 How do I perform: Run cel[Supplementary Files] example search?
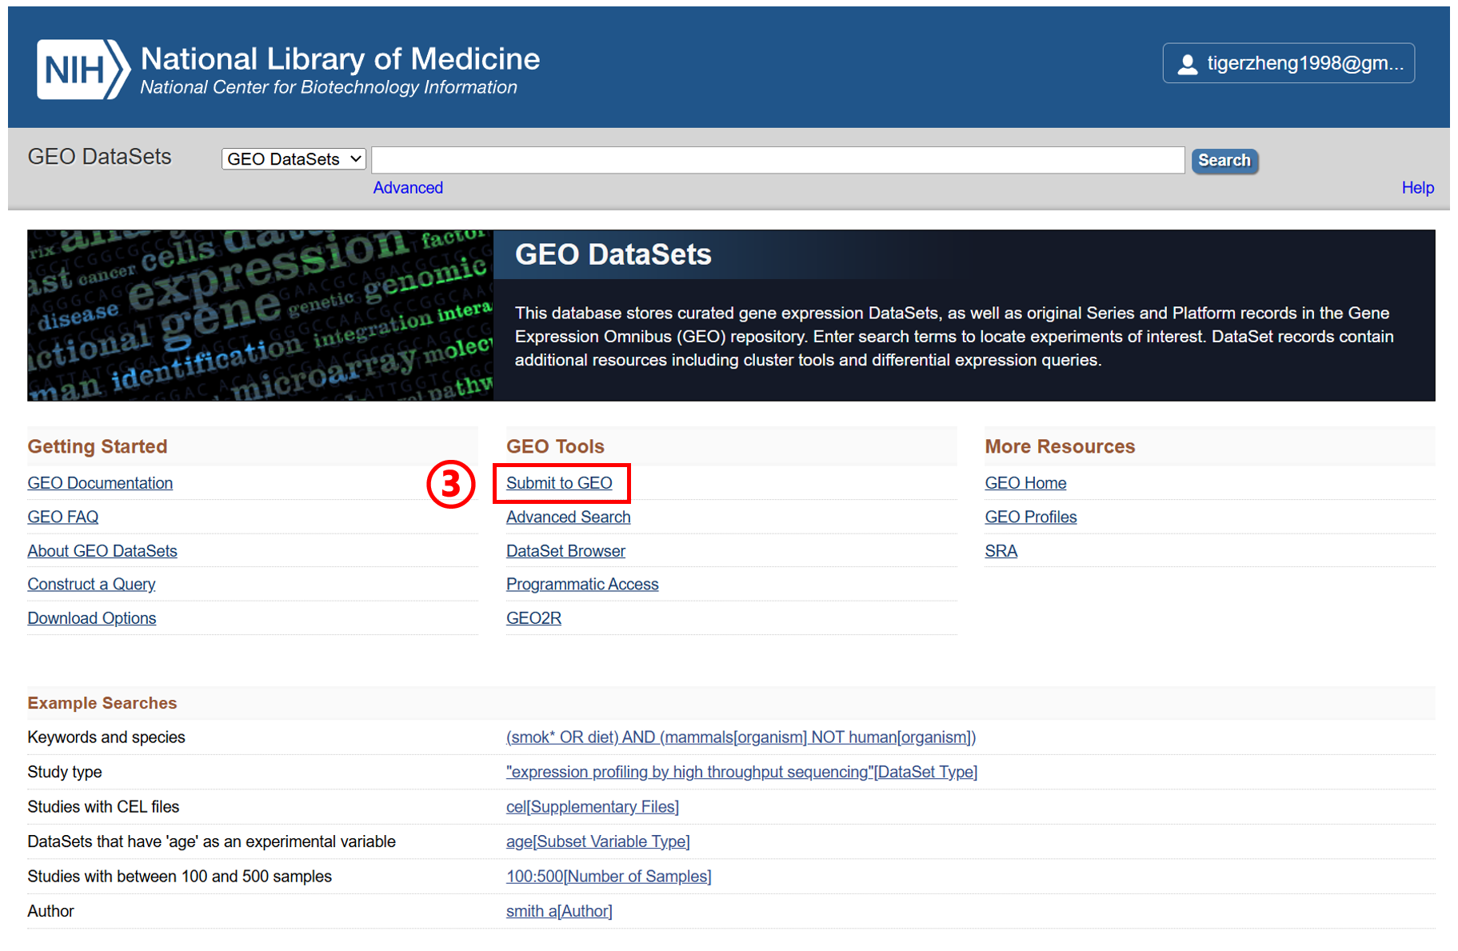click(x=593, y=807)
